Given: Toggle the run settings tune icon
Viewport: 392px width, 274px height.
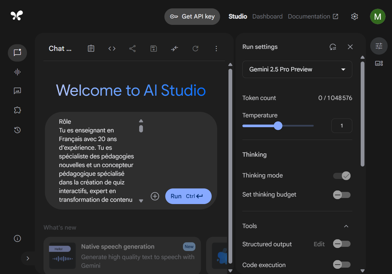Looking at the screenshot, I should pos(379,46).
